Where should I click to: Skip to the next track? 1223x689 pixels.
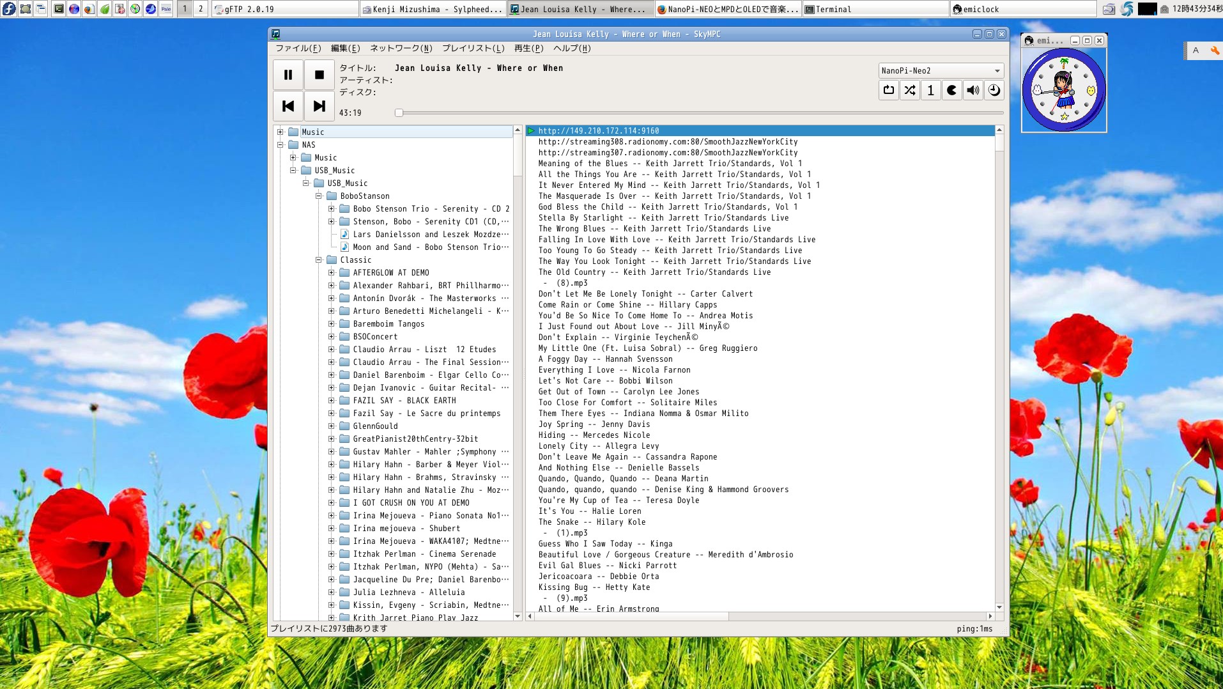tap(319, 106)
